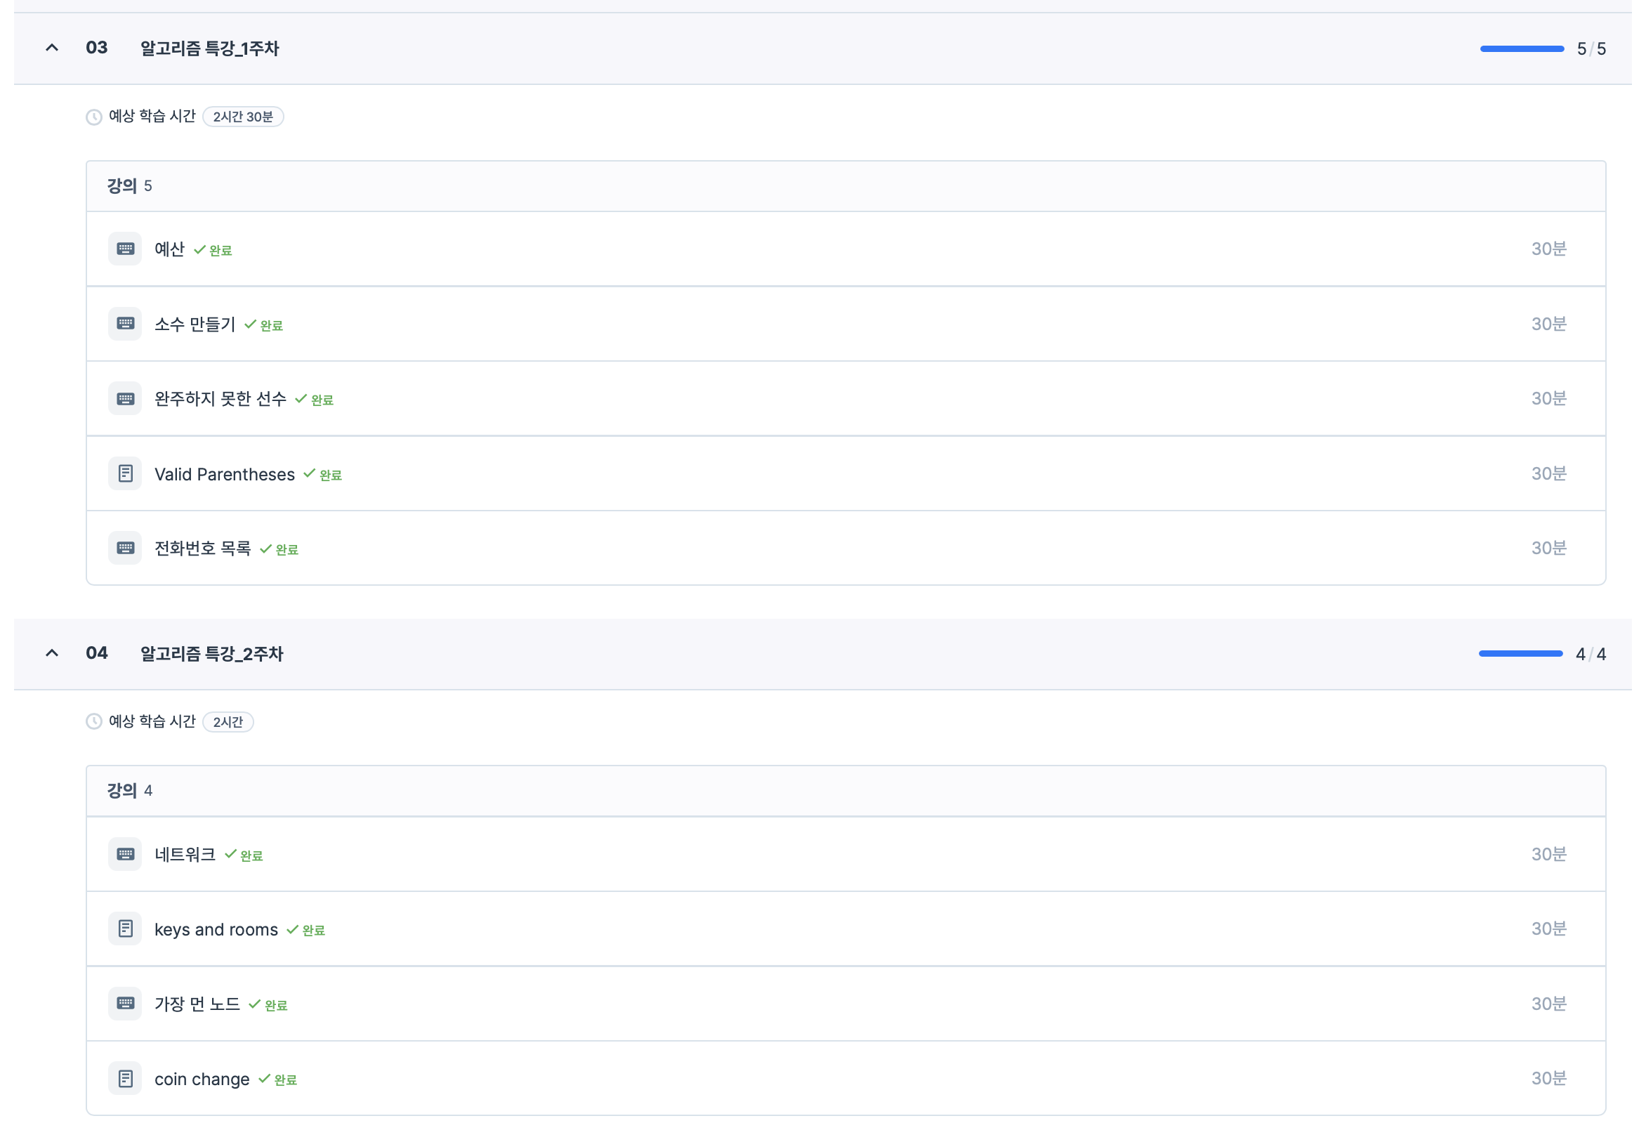The image size is (1646, 1142).
Task: Click the 5/5 progress bar in section 03
Action: (x=1522, y=48)
